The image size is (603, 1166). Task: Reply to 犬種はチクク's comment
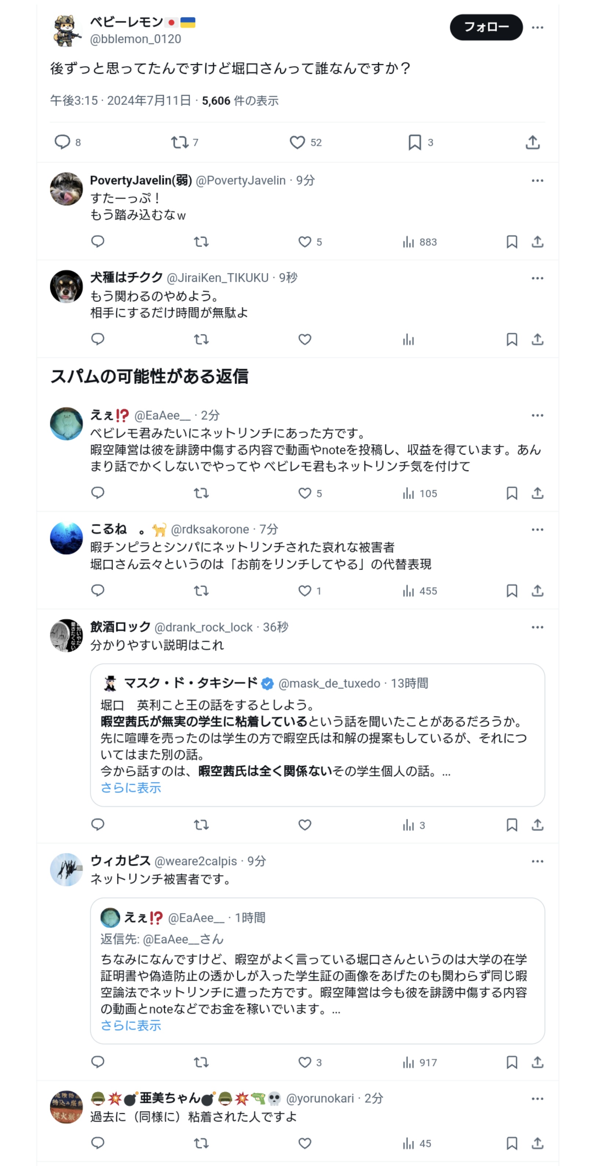tap(98, 339)
